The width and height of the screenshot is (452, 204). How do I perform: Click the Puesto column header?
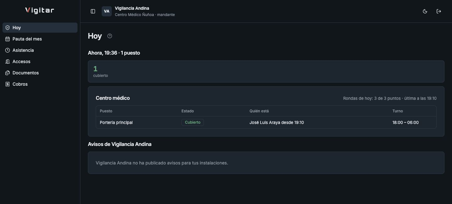[106, 111]
